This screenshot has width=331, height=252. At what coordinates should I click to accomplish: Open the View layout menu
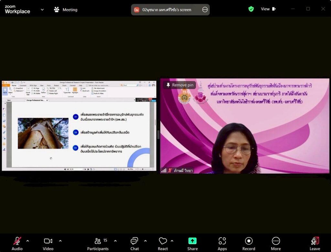point(268,9)
